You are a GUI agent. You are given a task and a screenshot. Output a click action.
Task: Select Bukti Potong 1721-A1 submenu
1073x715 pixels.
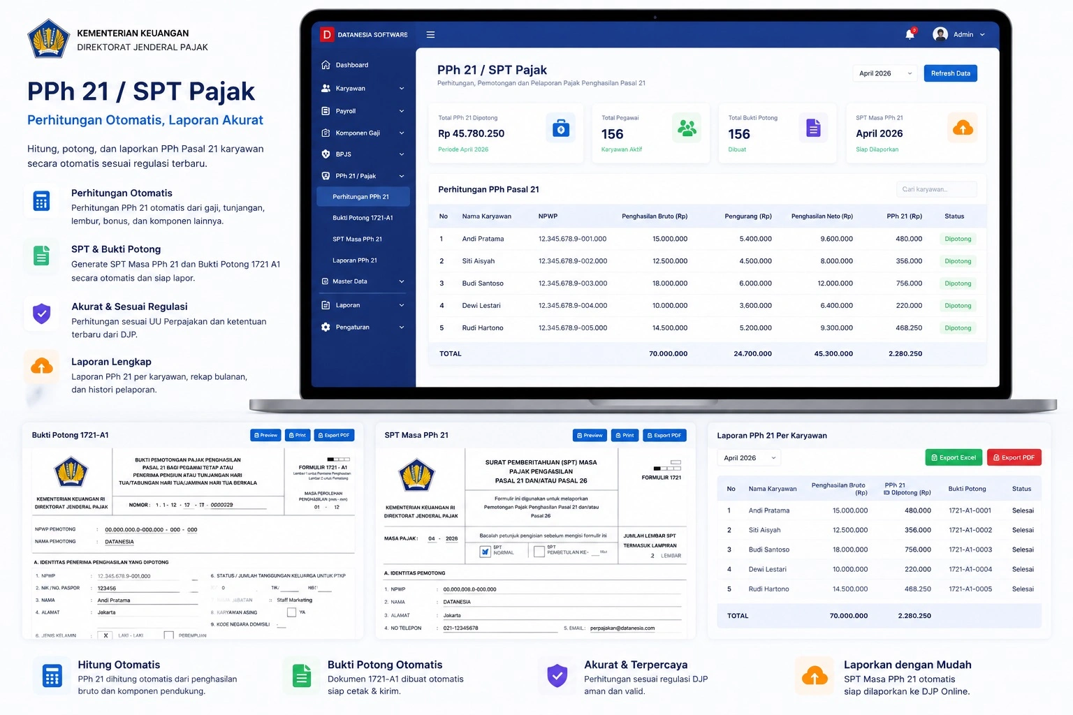pos(363,218)
